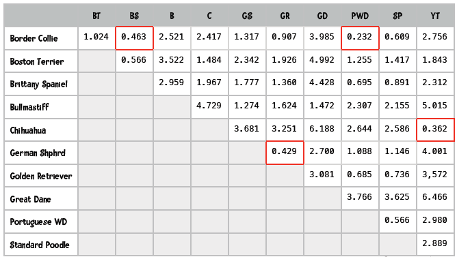
Task: Click the value 6.188 in Chihuahua row
Action: tap(322, 130)
